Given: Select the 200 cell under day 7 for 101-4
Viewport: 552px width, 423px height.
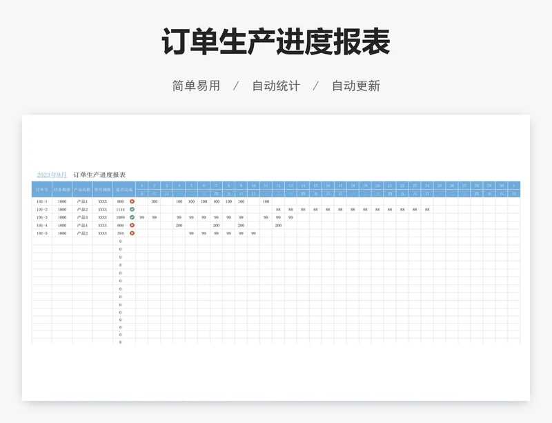Looking at the screenshot, I should 216,226.
